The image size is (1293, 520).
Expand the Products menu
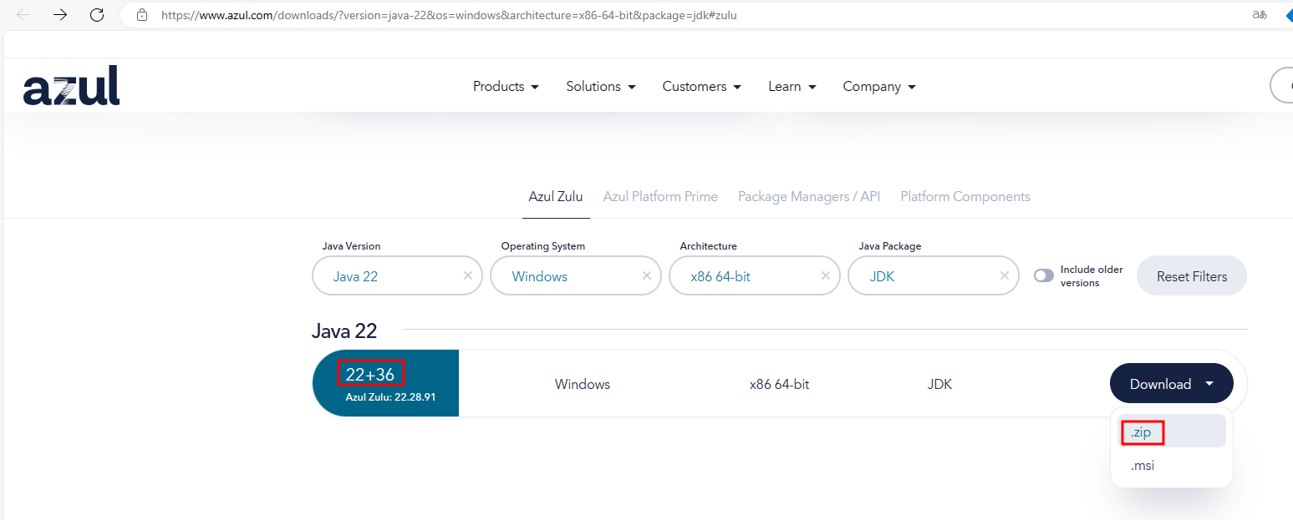click(x=506, y=87)
